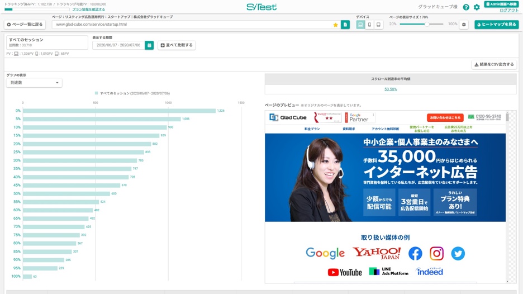Click the date range field 2020/06/07 - 2020/07/06
The width and height of the screenshot is (523, 294).
pyautogui.click(x=118, y=45)
